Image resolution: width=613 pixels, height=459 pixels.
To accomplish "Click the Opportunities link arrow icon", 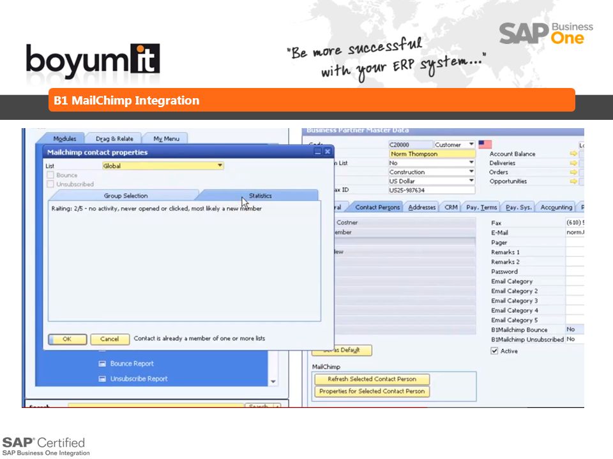I will 573,181.
